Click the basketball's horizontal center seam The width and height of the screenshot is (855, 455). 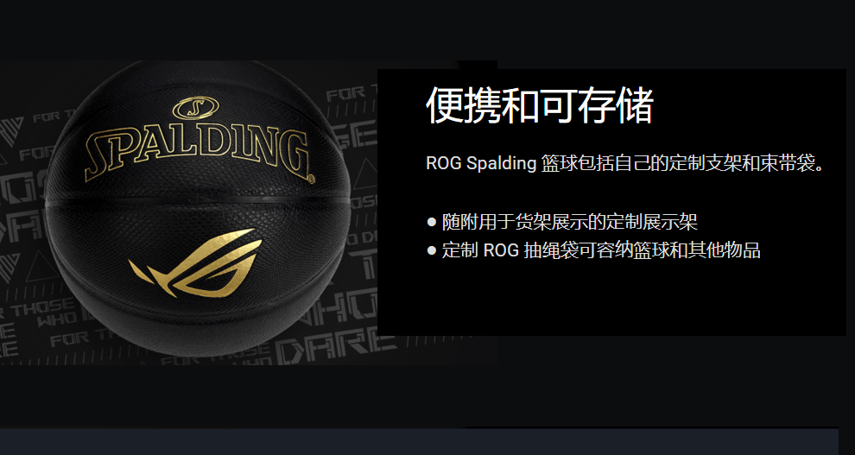pyautogui.click(x=198, y=200)
